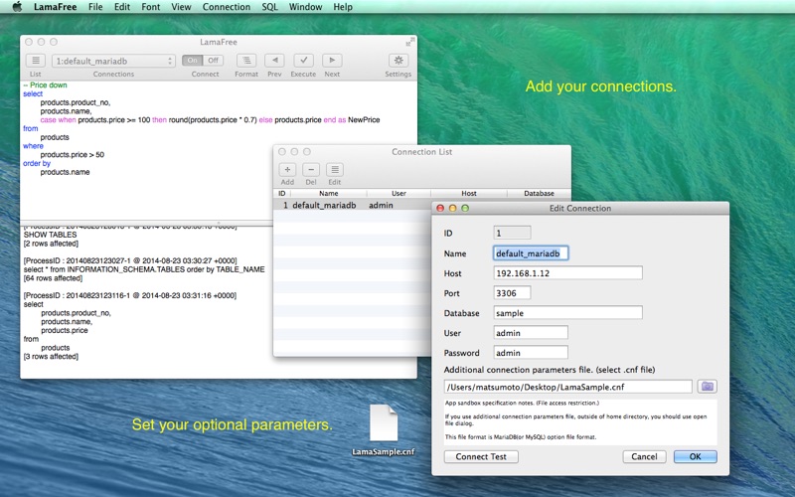Sort Connection List by ID column
Screen dimensions: 795x497
282,193
